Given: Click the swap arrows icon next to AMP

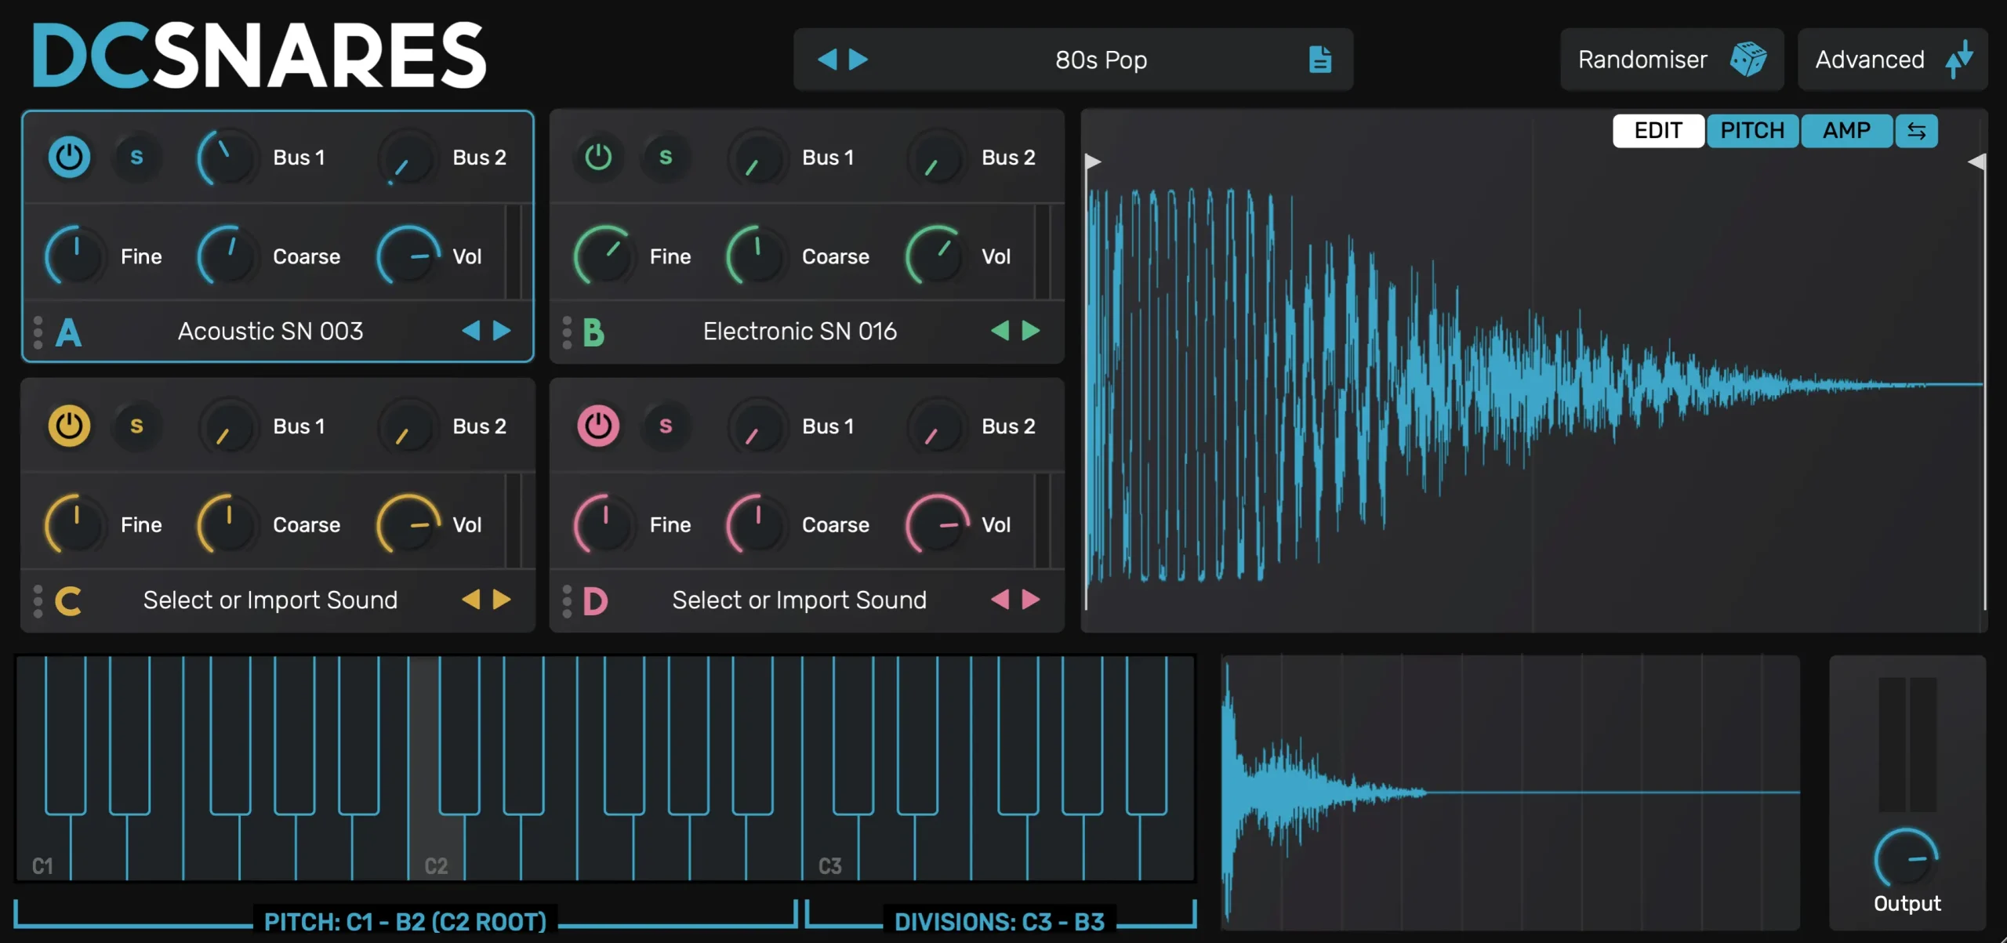Looking at the screenshot, I should pos(1916,131).
